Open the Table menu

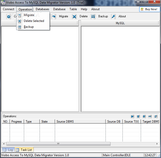[73, 9]
